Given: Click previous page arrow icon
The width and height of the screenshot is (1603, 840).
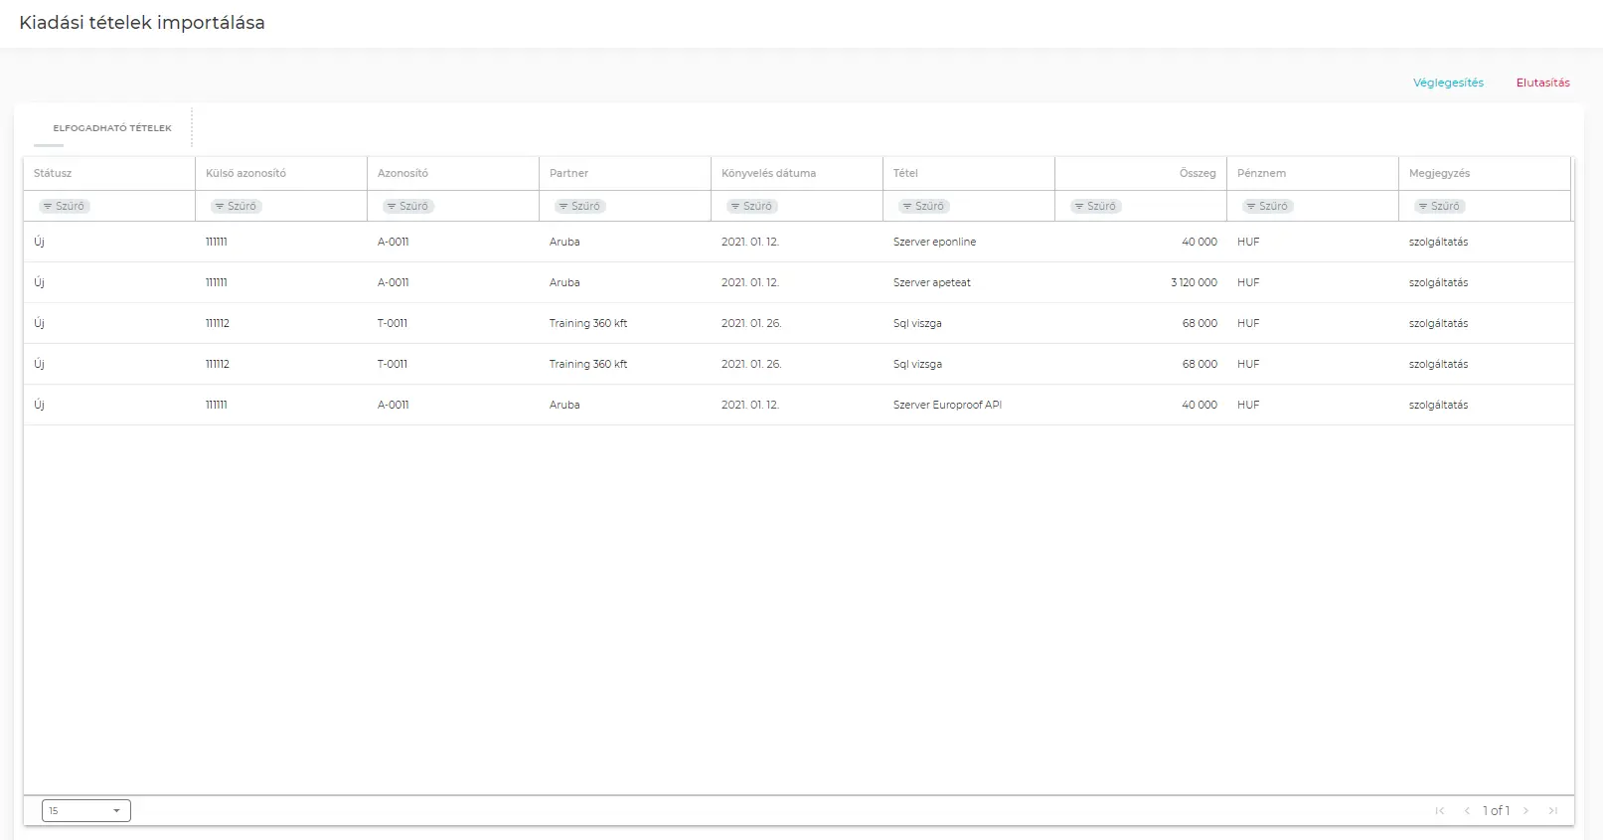Looking at the screenshot, I should (x=1467, y=811).
